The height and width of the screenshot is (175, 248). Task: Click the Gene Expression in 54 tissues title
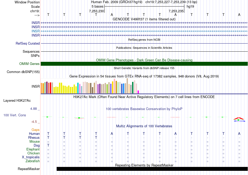pyautogui.click(x=144, y=76)
